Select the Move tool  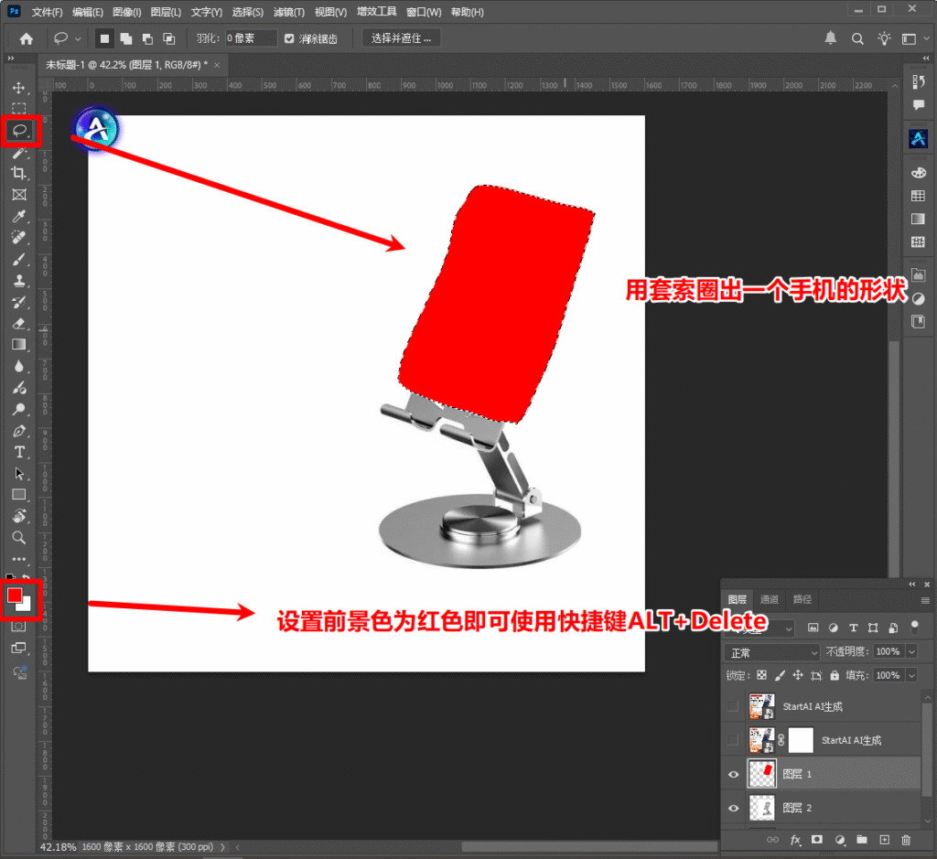point(19,88)
